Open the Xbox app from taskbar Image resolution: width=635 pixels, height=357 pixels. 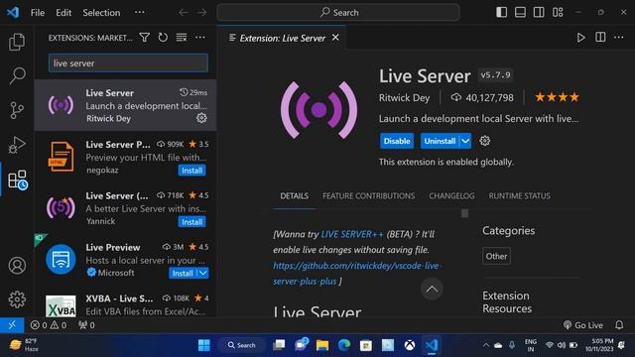[410, 345]
